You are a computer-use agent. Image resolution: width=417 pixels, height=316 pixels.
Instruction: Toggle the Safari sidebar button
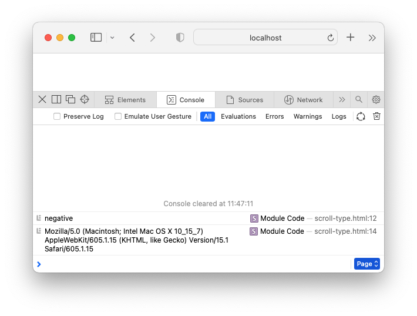click(x=96, y=38)
